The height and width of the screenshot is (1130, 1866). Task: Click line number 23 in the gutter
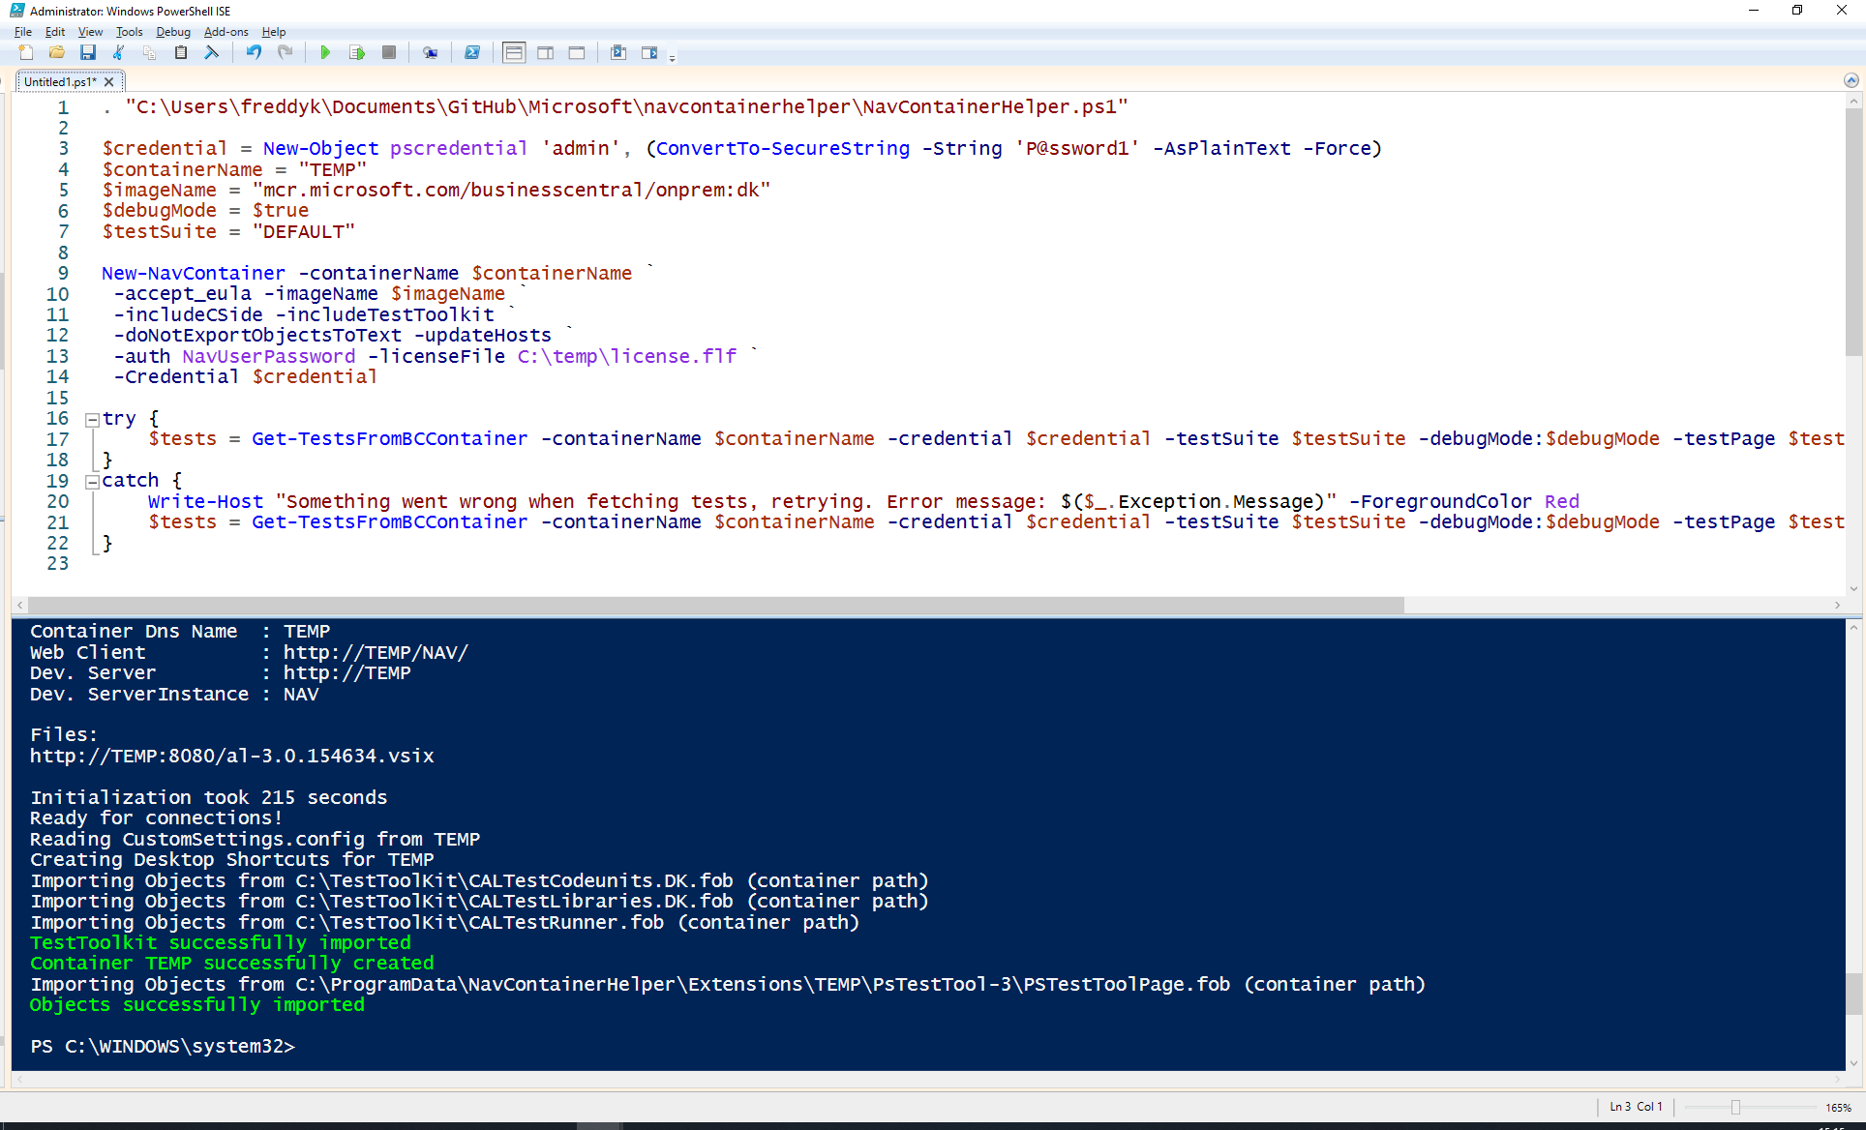click(57, 564)
